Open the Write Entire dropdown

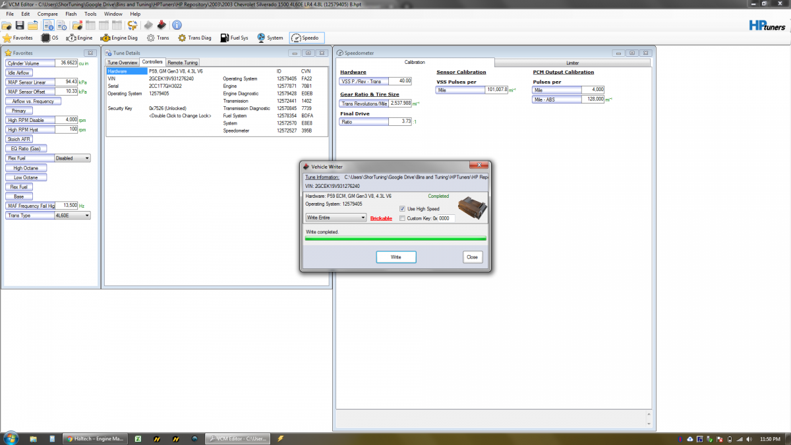point(336,218)
